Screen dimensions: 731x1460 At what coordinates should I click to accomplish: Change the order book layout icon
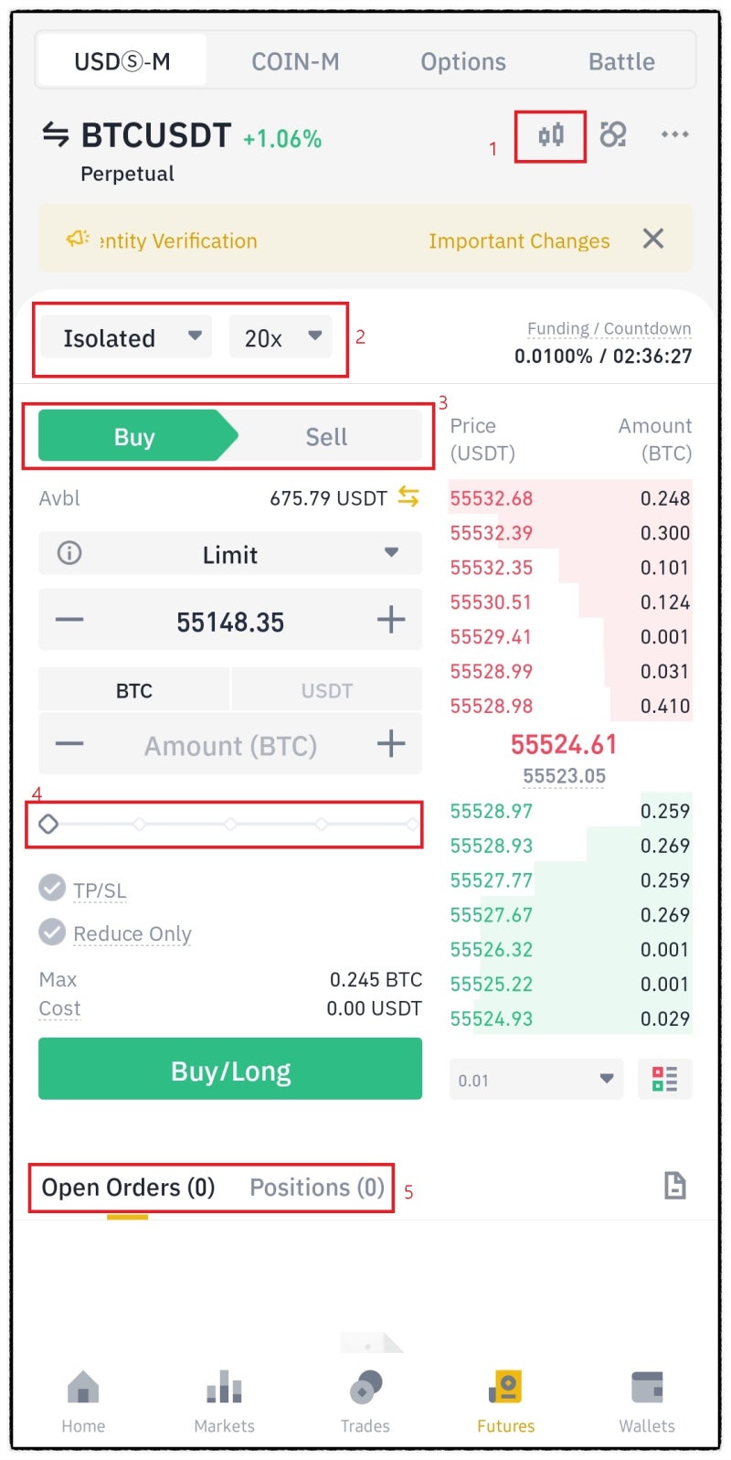click(664, 1079)
